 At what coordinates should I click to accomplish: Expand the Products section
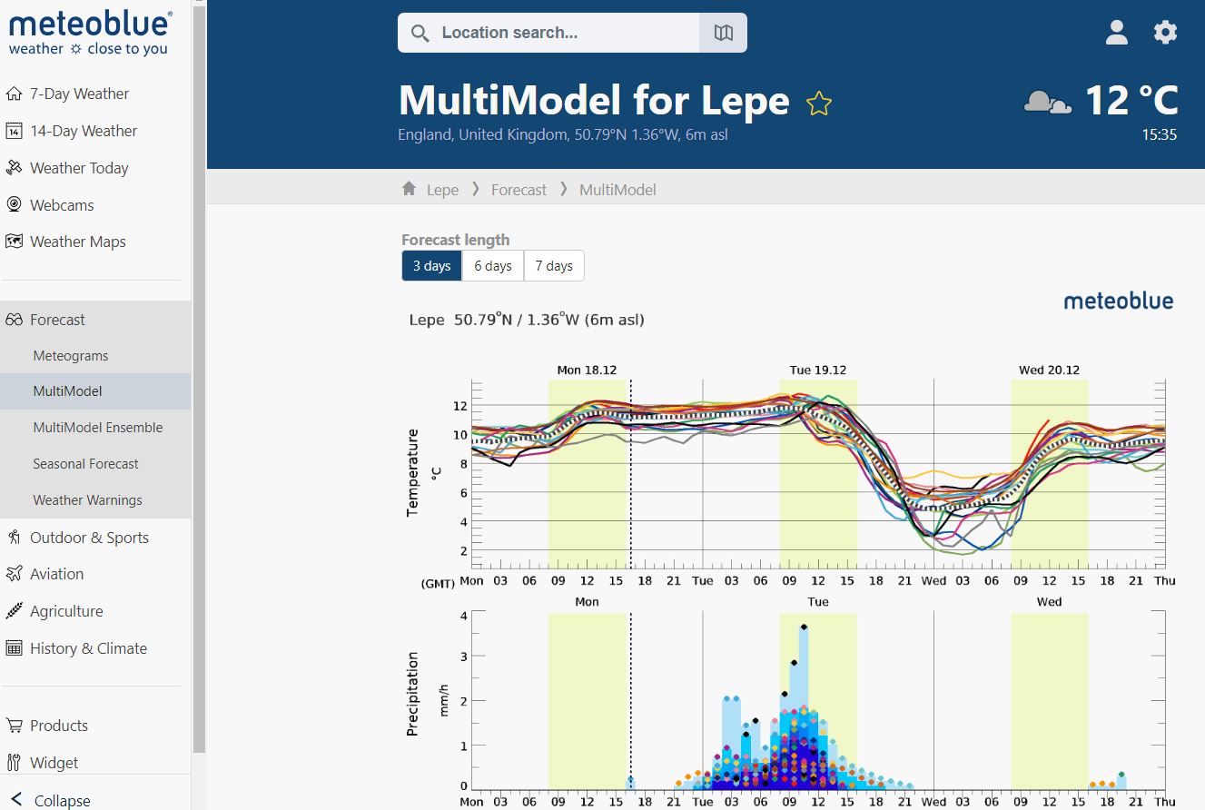pos(58,725)
